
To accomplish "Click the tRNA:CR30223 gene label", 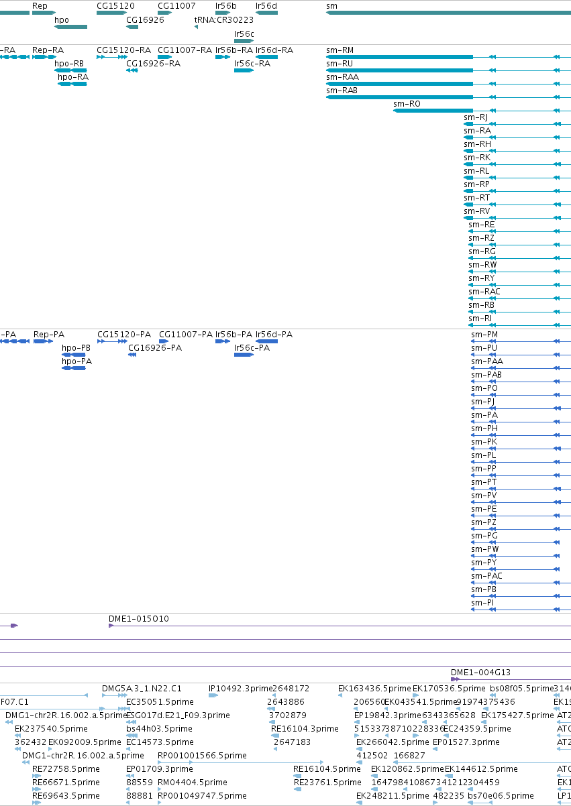I will (x=224, y=20).
